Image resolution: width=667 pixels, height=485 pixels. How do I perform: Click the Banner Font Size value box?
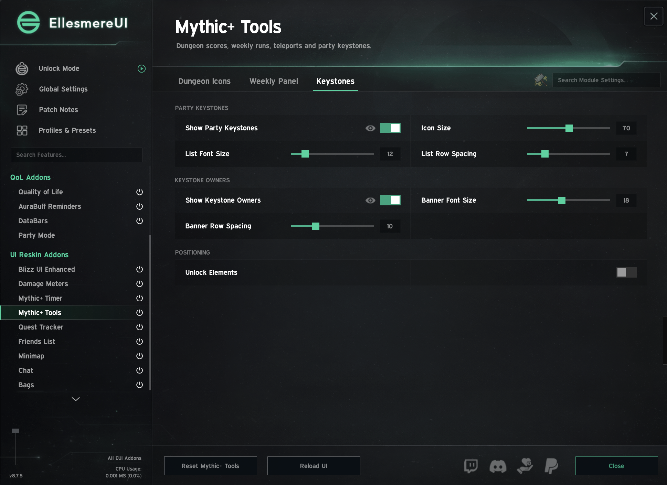click(x=626, y=200)
